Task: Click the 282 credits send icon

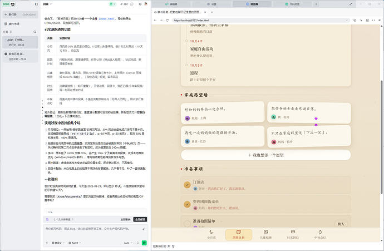Action: (124, 4)
